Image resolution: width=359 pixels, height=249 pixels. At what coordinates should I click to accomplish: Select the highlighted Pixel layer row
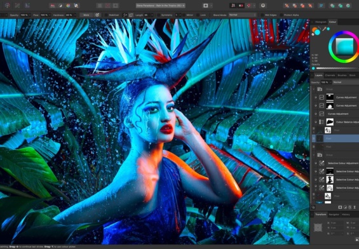point(335,138)
